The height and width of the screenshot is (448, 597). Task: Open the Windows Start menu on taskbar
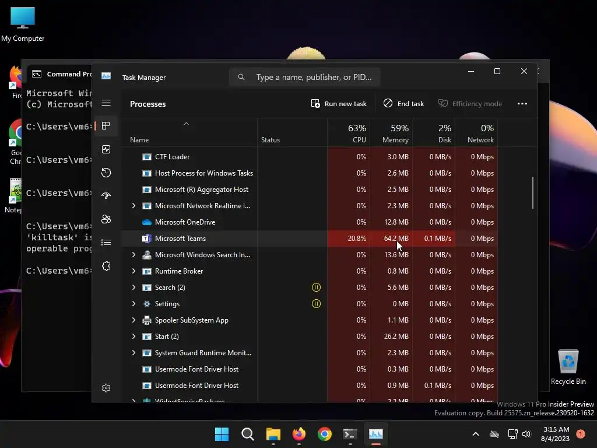pos(222,434)
